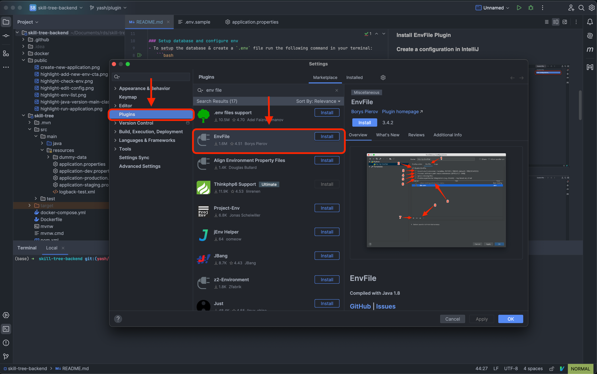Open the yash/plugin branch dropdown
The height and width of the screenshot is (374, 597).
tap(108, 8)
